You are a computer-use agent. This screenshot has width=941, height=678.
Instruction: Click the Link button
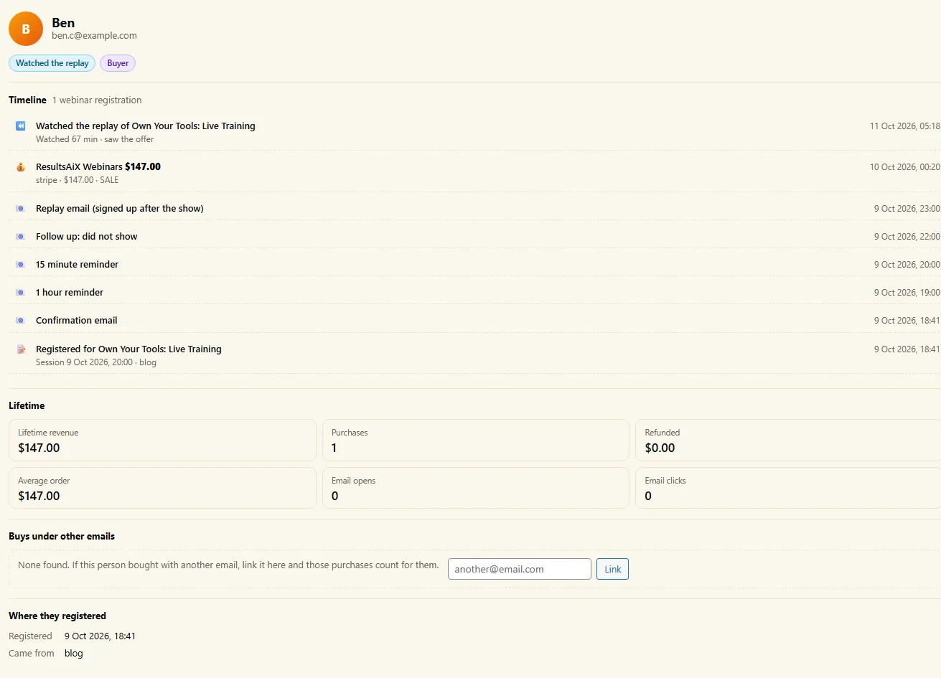612,569
